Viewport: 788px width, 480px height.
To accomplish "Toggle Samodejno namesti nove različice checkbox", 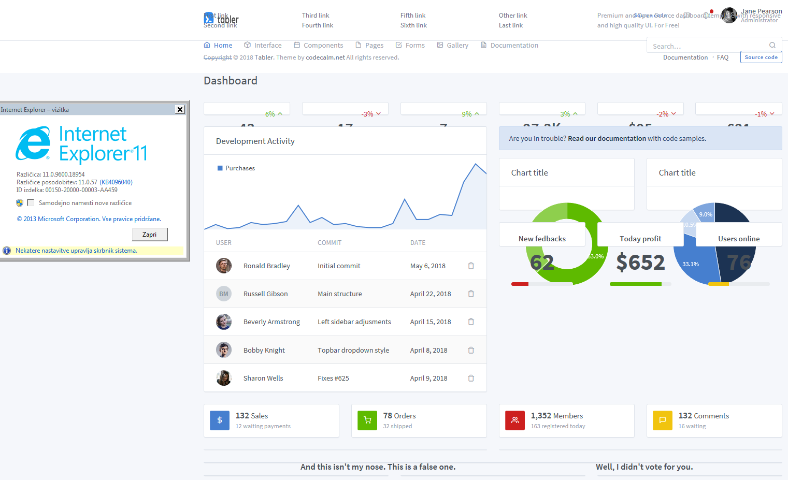I will click(x=31, y=202).
